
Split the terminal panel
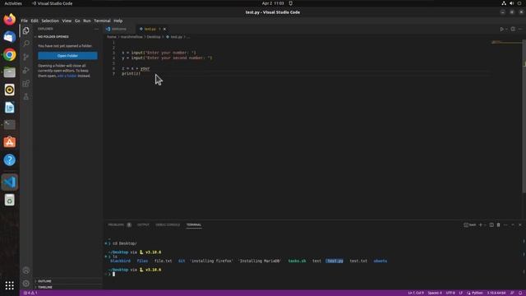[491, 224]
